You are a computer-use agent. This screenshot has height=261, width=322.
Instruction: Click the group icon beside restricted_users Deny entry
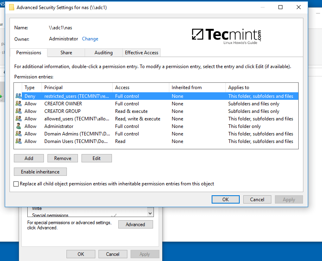click(19, 96)
